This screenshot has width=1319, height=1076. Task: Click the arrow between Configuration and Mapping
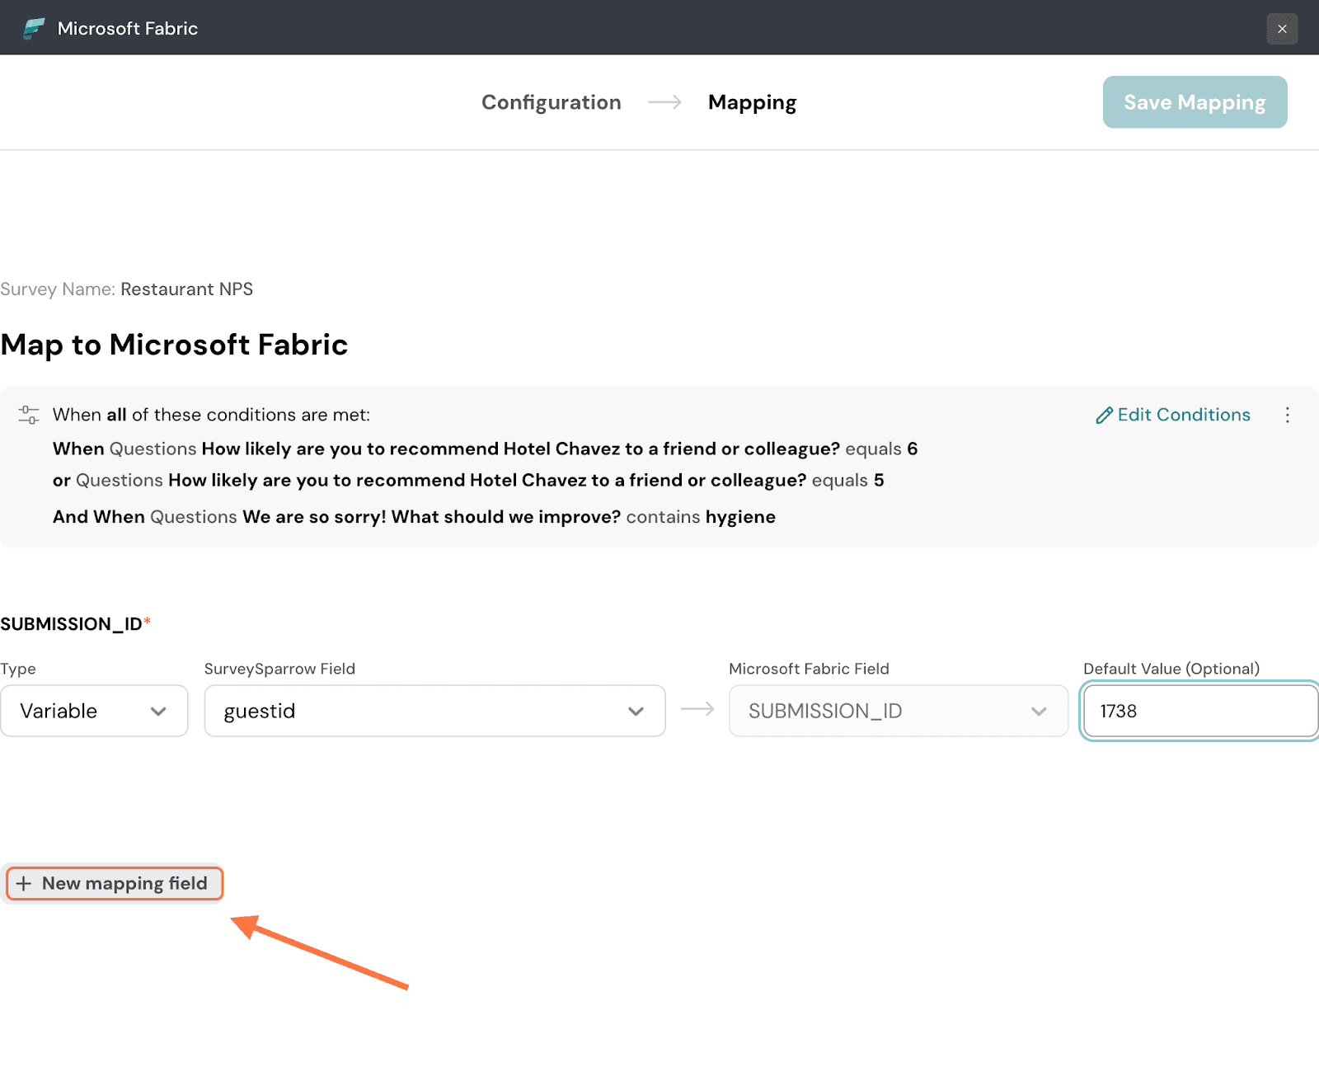pos(664,102)
